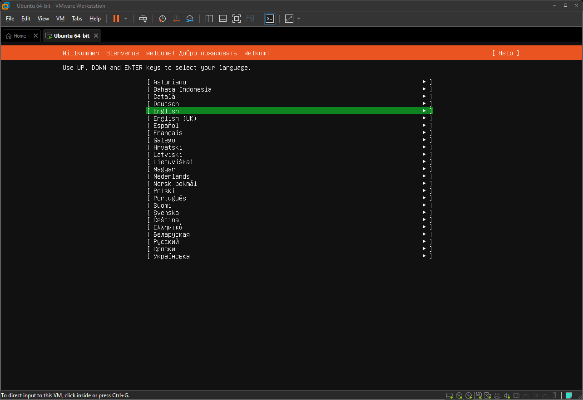The width and height of the screenshot is (583, 400).
Task: Click the Help button in installer
Action: point(505,53)
